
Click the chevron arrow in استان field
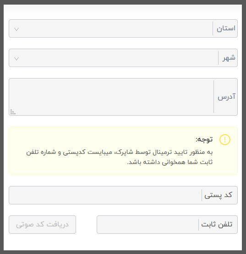pos(16,29)
